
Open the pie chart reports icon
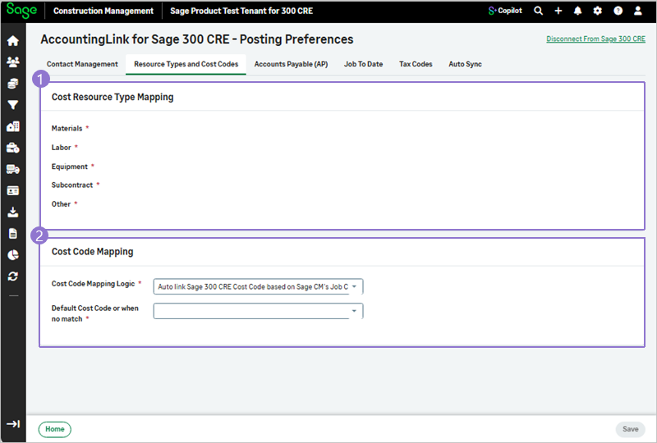tap(13, 255)
